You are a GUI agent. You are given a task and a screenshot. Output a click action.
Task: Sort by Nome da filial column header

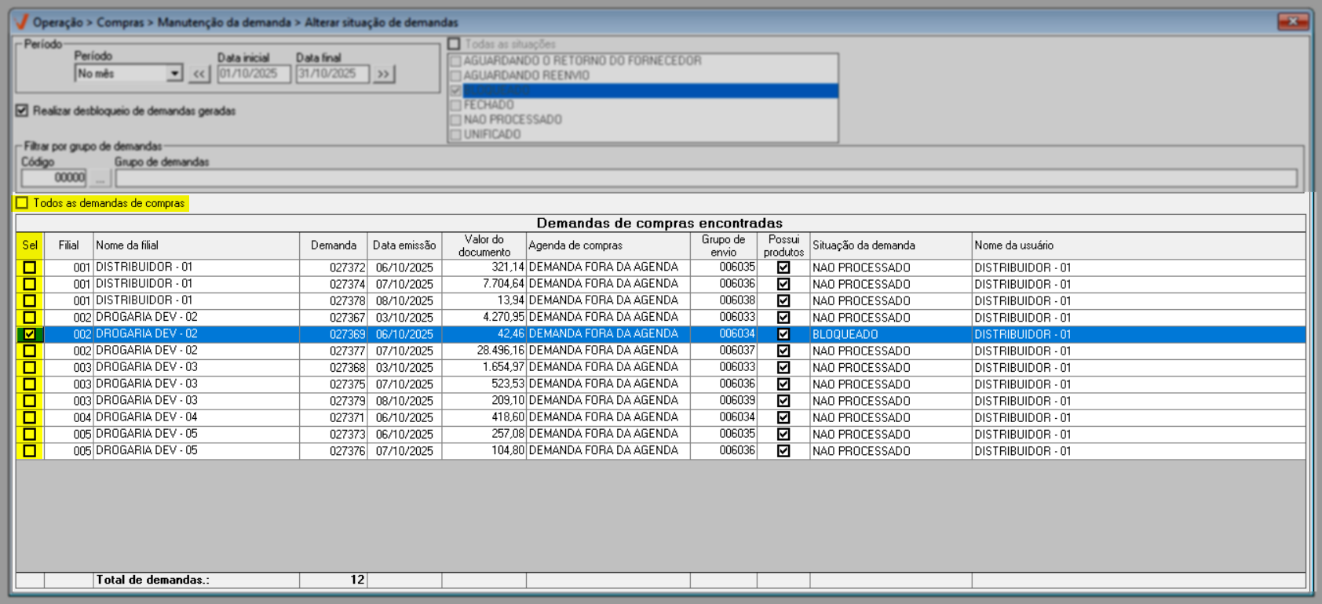click(196, 246)
